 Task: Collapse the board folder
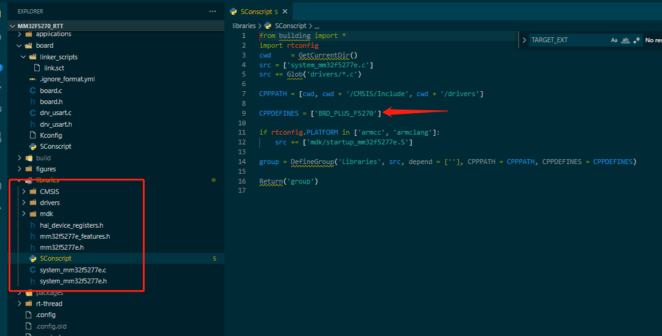[20, 45]
